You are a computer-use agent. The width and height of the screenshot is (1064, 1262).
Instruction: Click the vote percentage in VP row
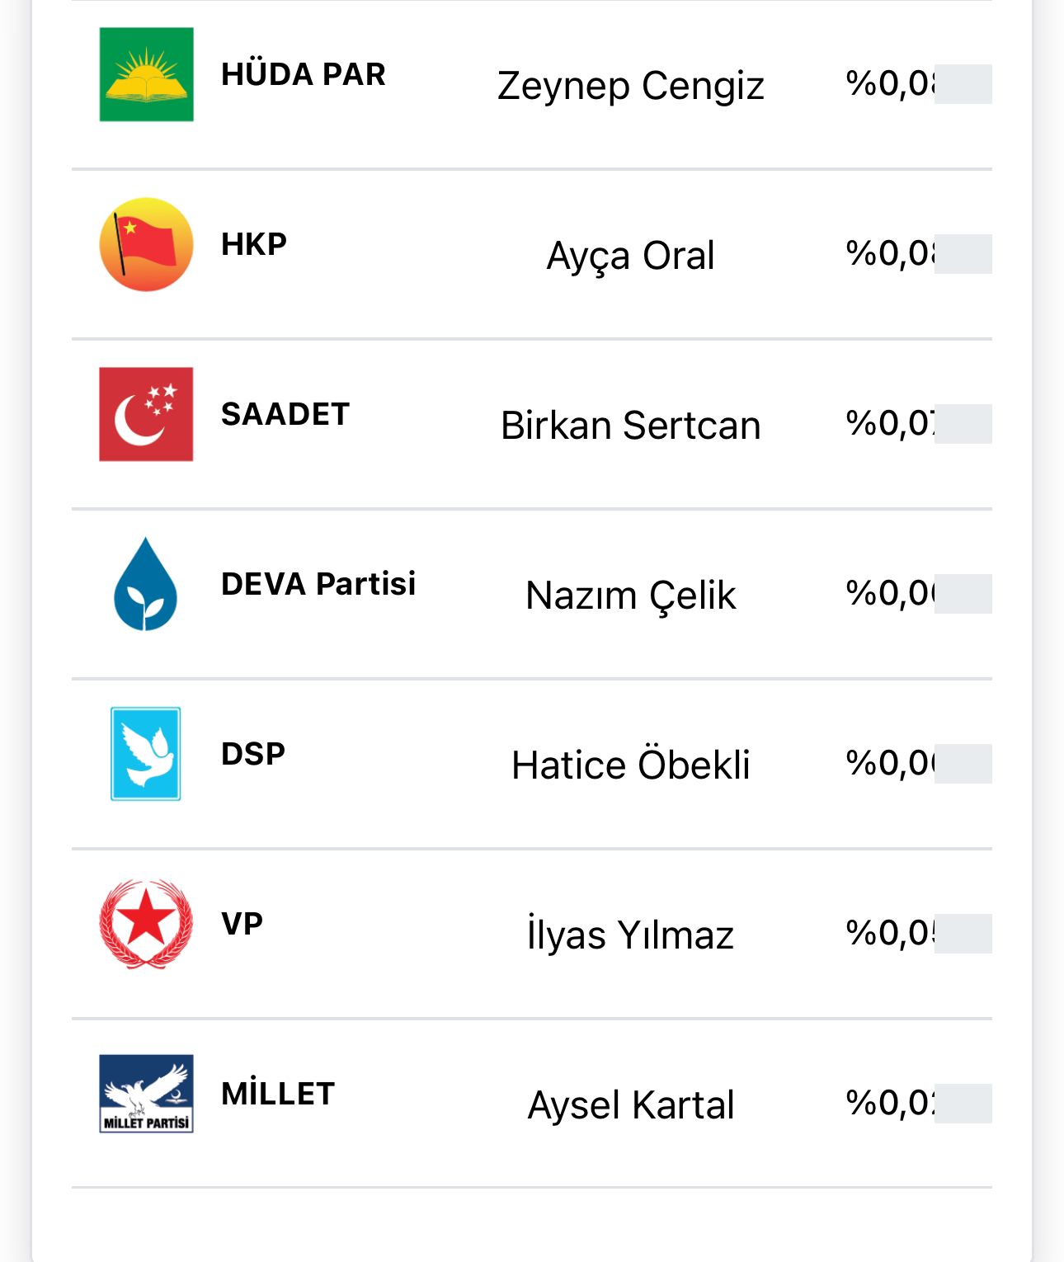pos(891,934)
